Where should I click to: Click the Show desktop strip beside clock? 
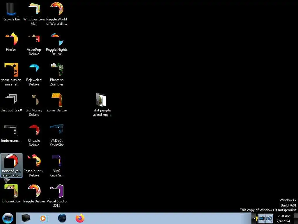[296, 218]
